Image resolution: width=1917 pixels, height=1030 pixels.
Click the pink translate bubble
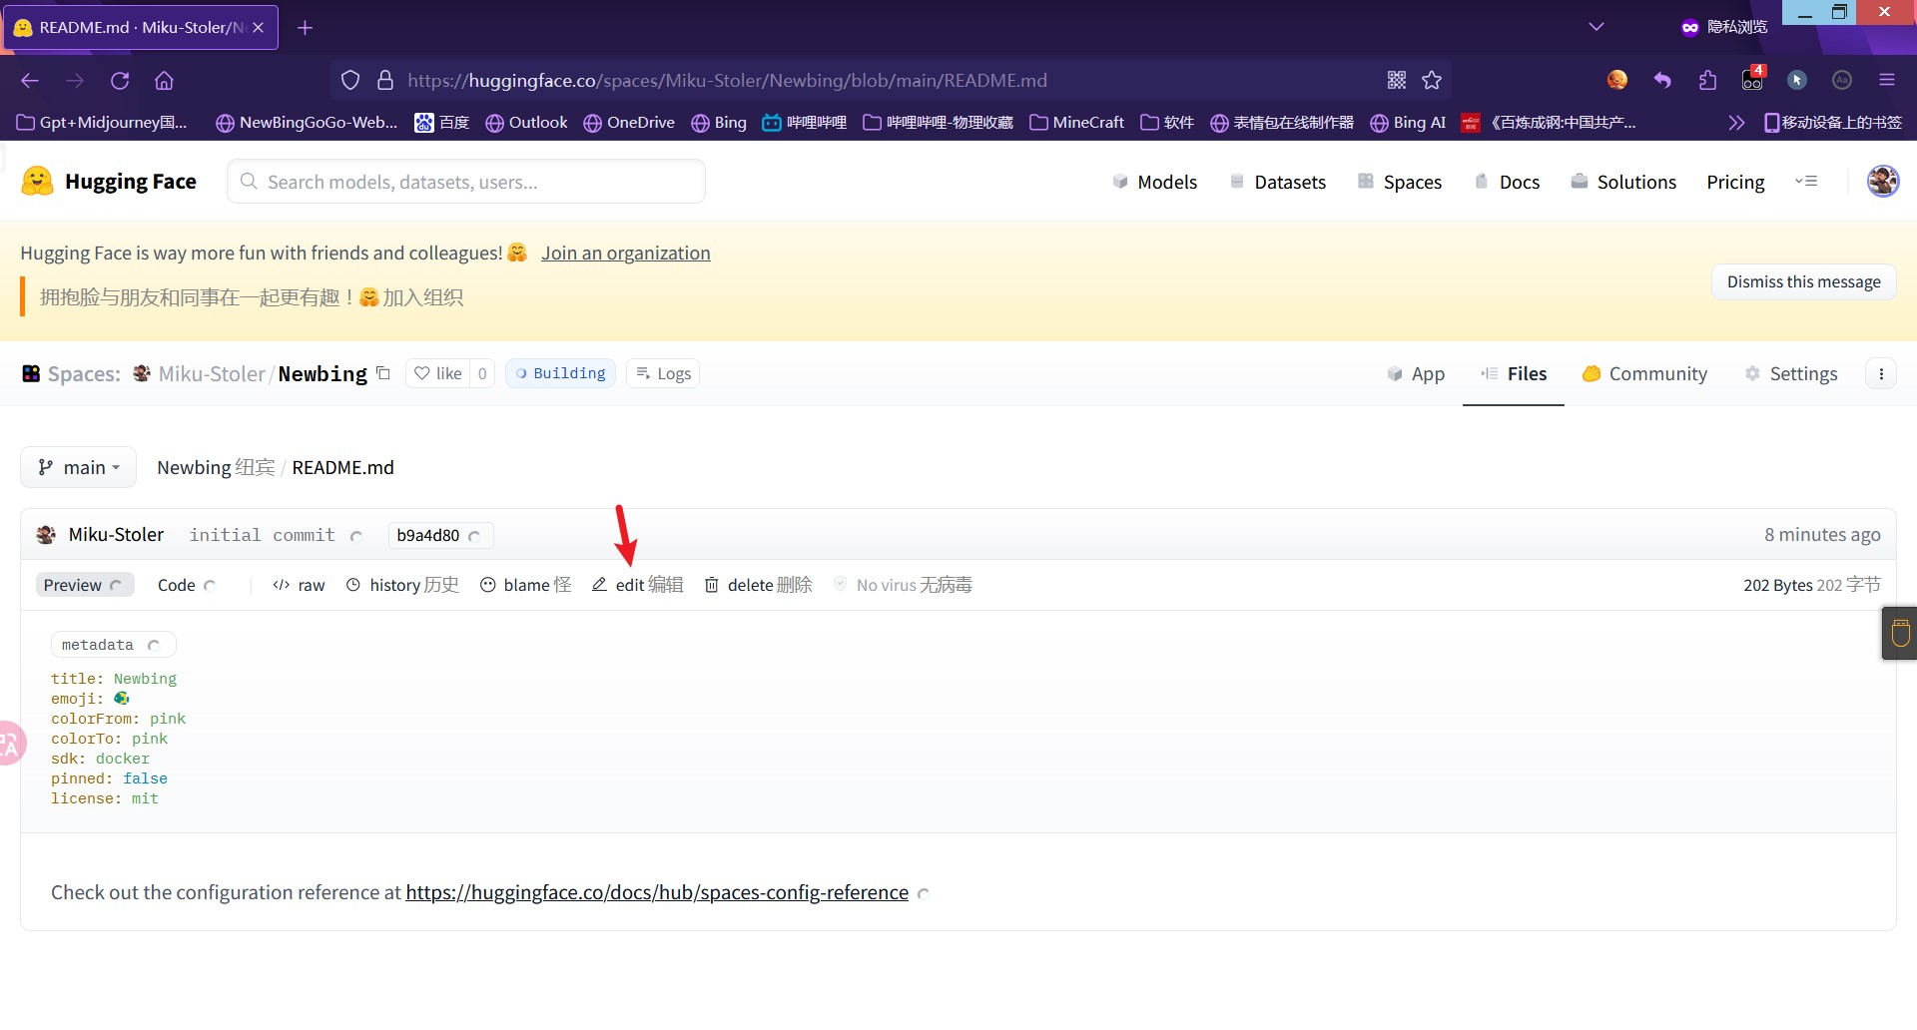(9, 744)
